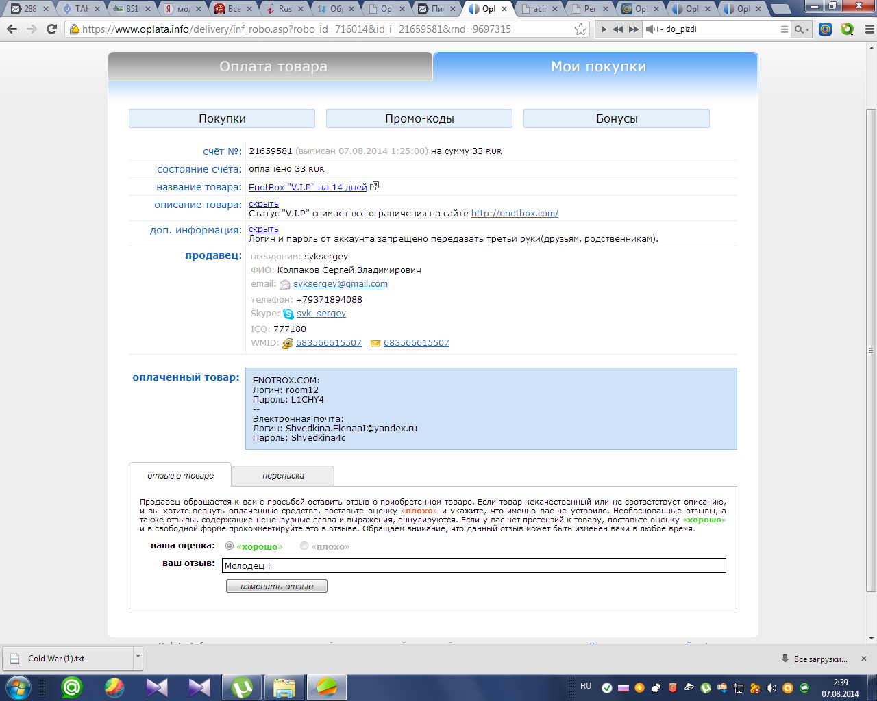Click the page vertical scrollbar
Screen dimensions: 877x701
[872, 349]
